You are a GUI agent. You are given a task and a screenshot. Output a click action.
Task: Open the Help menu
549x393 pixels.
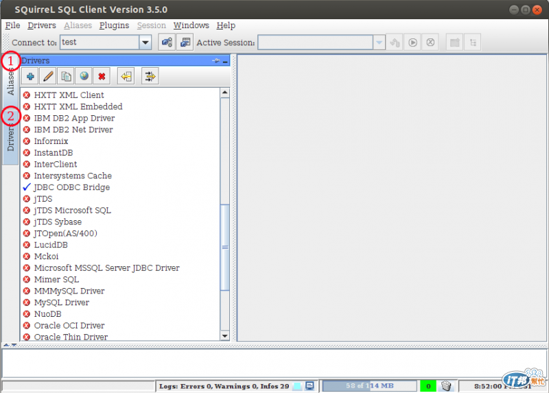point(226,25)
